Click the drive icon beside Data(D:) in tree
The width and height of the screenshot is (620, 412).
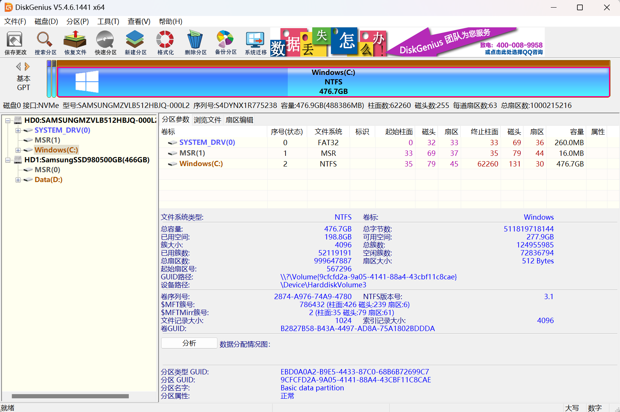pyautogui.click(x=28, y=180)
